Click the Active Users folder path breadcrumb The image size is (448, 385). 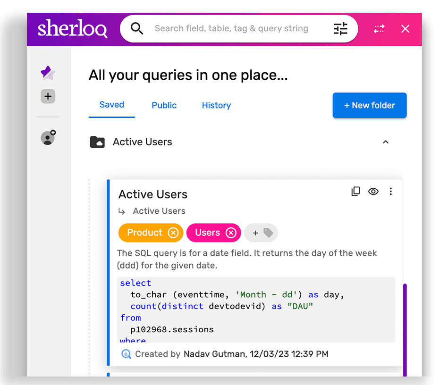click(159, 211)
